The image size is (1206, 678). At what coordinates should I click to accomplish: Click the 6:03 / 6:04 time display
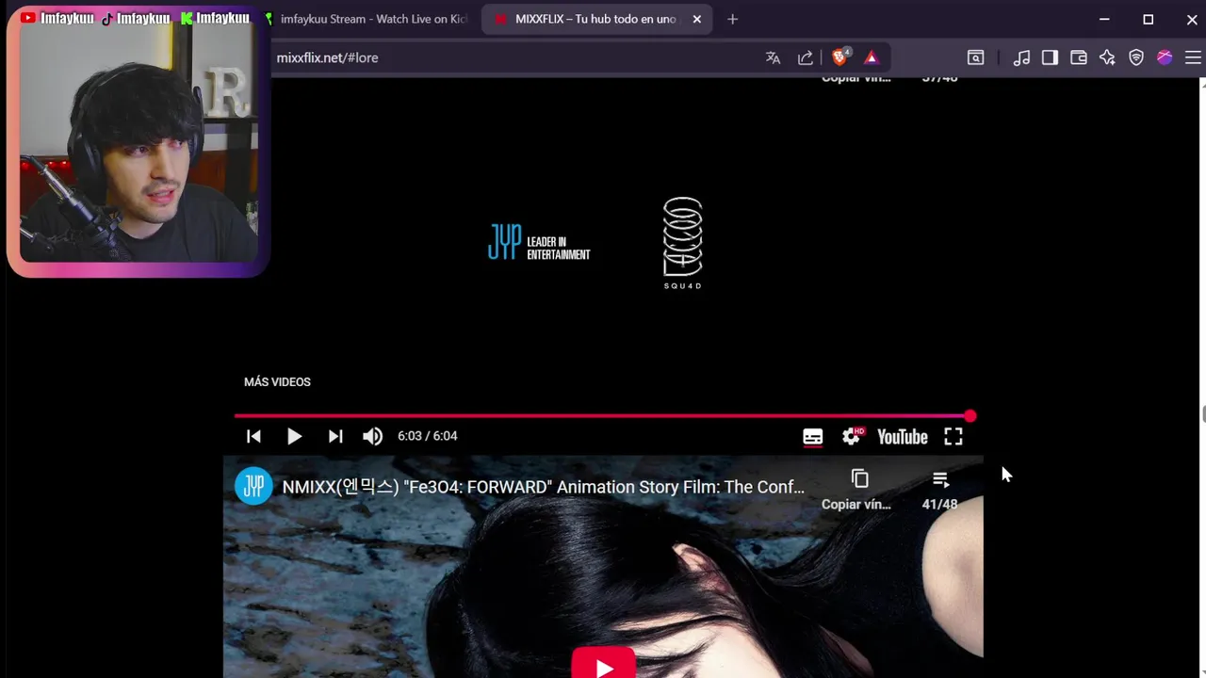click(428, 436)
